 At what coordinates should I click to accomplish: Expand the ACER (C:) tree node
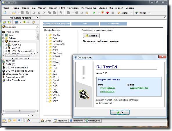pyautogui.click(x=6, y=45)
